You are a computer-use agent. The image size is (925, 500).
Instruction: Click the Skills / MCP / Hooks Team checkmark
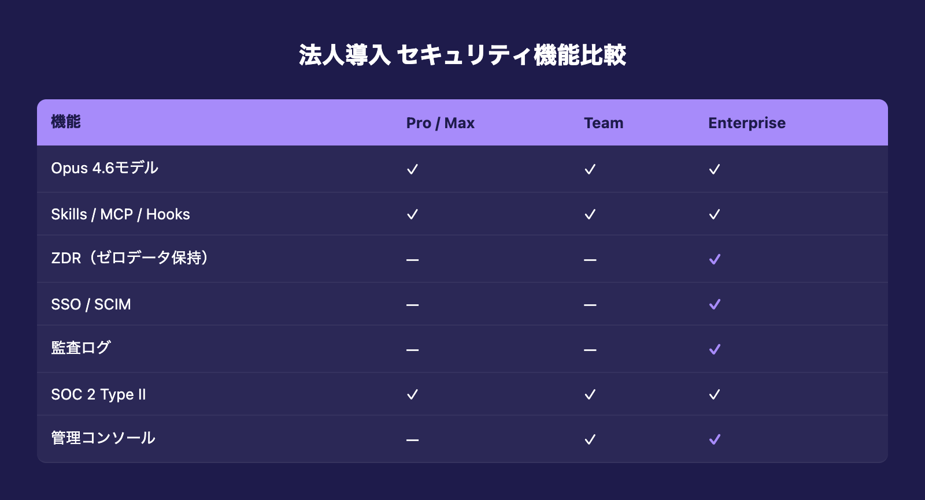tap(590, 214)
